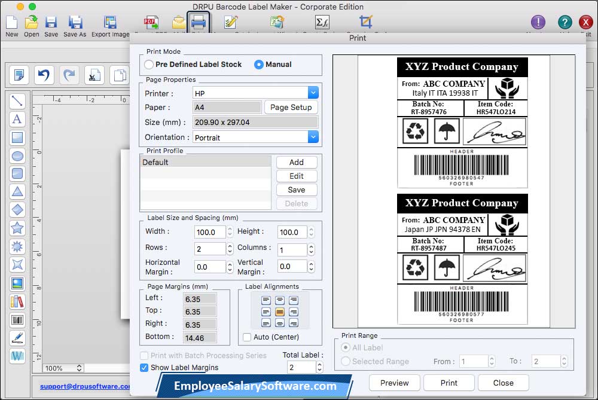Click the Left page margin field

(200, 299)
